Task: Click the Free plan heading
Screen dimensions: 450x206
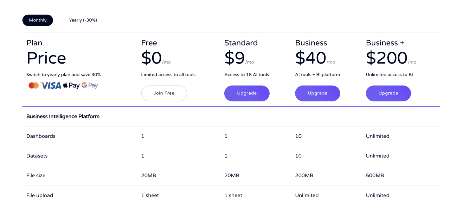Action: click(149, 43)
